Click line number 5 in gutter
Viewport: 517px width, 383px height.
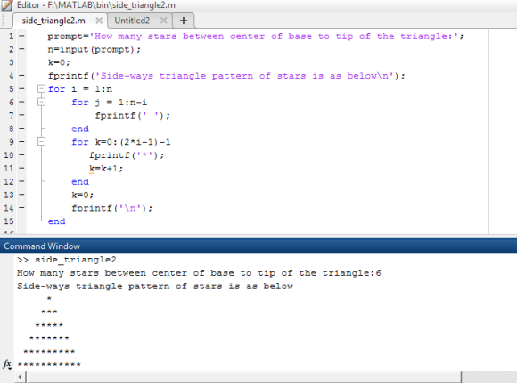click(12, 88)
